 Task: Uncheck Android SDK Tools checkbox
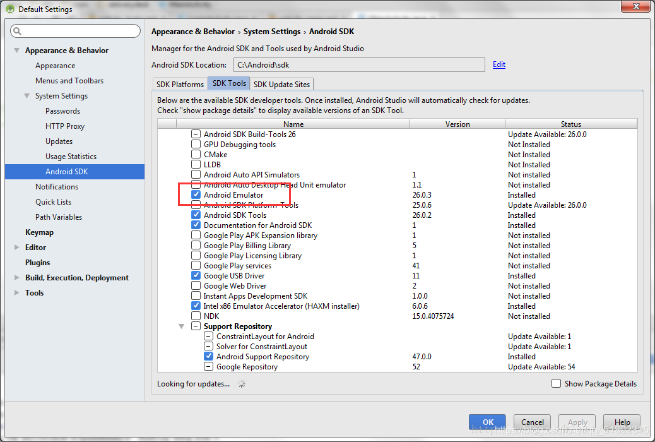point(196,215)
